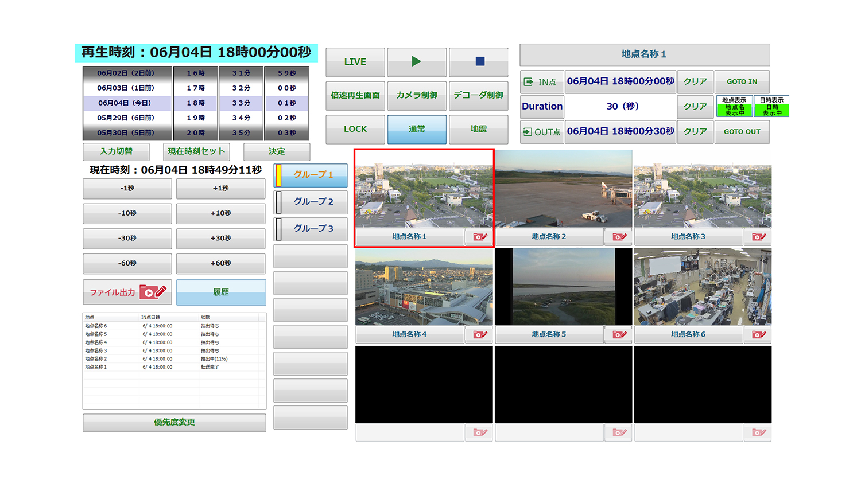This screenshot has width=861, height=484.
Task: Step back with the -60秒 button
Action: pos(127,264)
